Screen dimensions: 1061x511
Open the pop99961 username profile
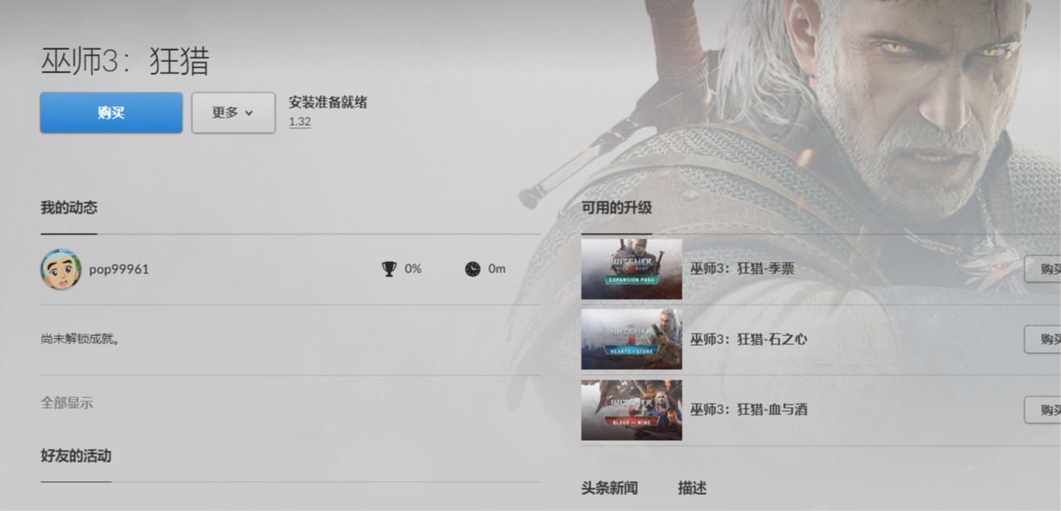[119, 269]
